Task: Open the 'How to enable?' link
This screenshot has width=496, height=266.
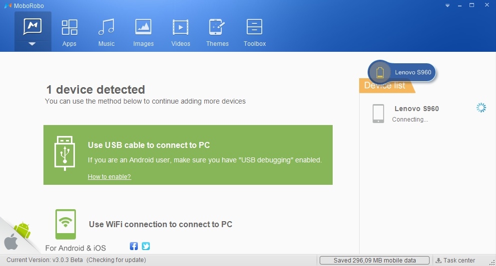Action: pos(109,177)
